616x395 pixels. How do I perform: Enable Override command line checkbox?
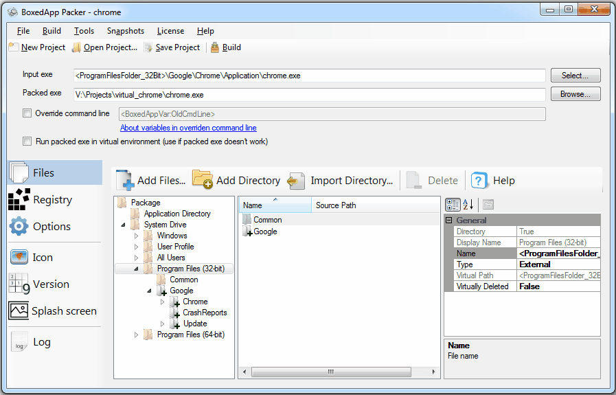tap(27, 113)
